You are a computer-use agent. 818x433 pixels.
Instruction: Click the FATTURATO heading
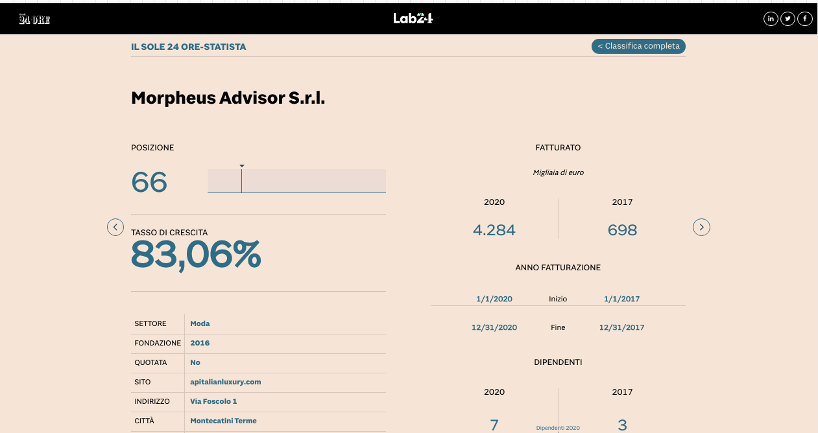tap(558, 148)
